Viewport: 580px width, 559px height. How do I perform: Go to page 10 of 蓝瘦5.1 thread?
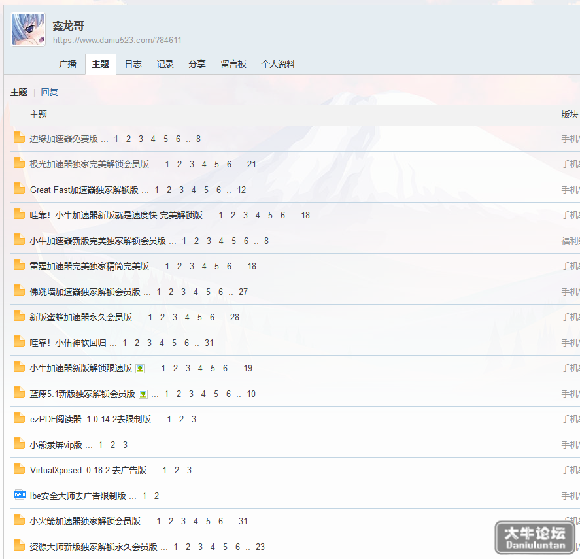coord(251,394)
